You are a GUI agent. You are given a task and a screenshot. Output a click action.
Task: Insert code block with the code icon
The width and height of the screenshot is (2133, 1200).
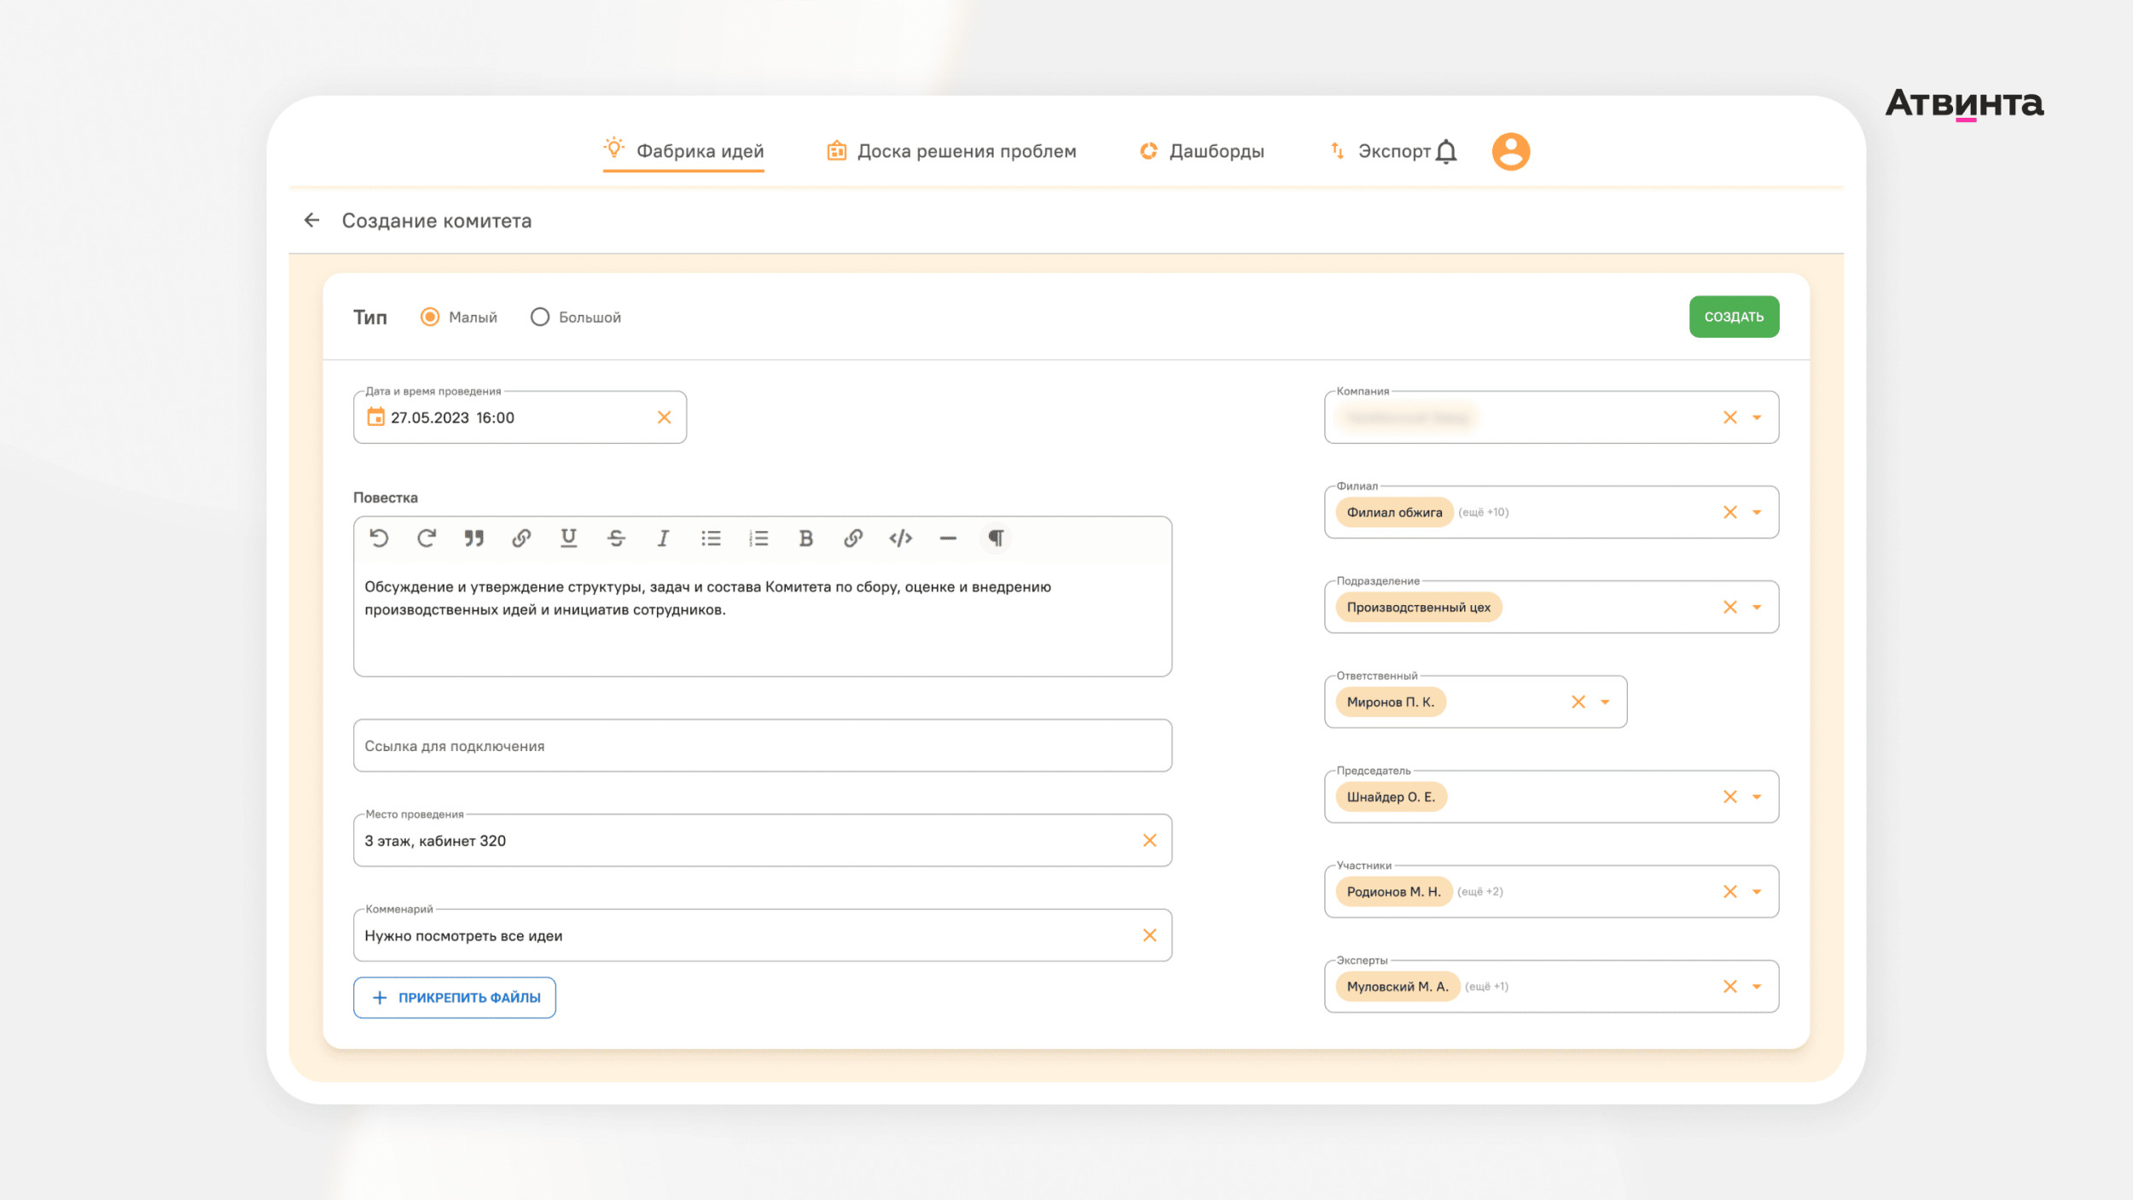click(900, 538)
